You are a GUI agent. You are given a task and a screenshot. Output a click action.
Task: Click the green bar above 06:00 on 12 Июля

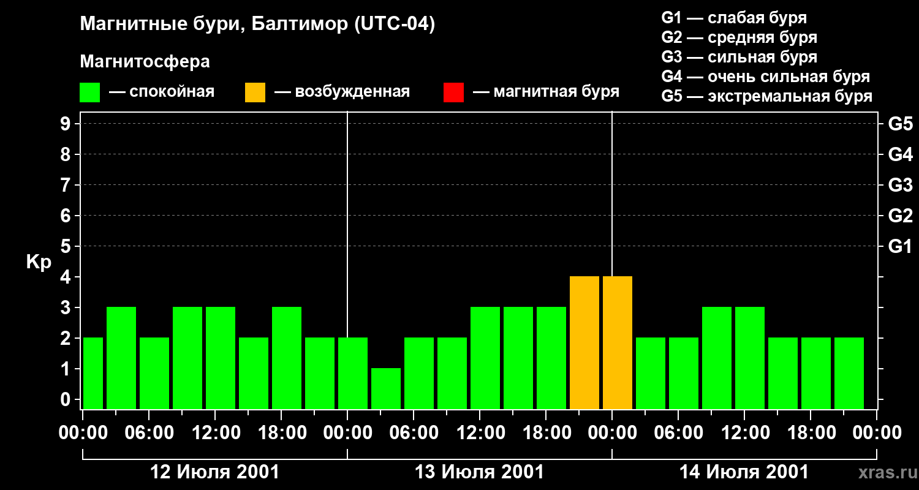tap(154, 373)
